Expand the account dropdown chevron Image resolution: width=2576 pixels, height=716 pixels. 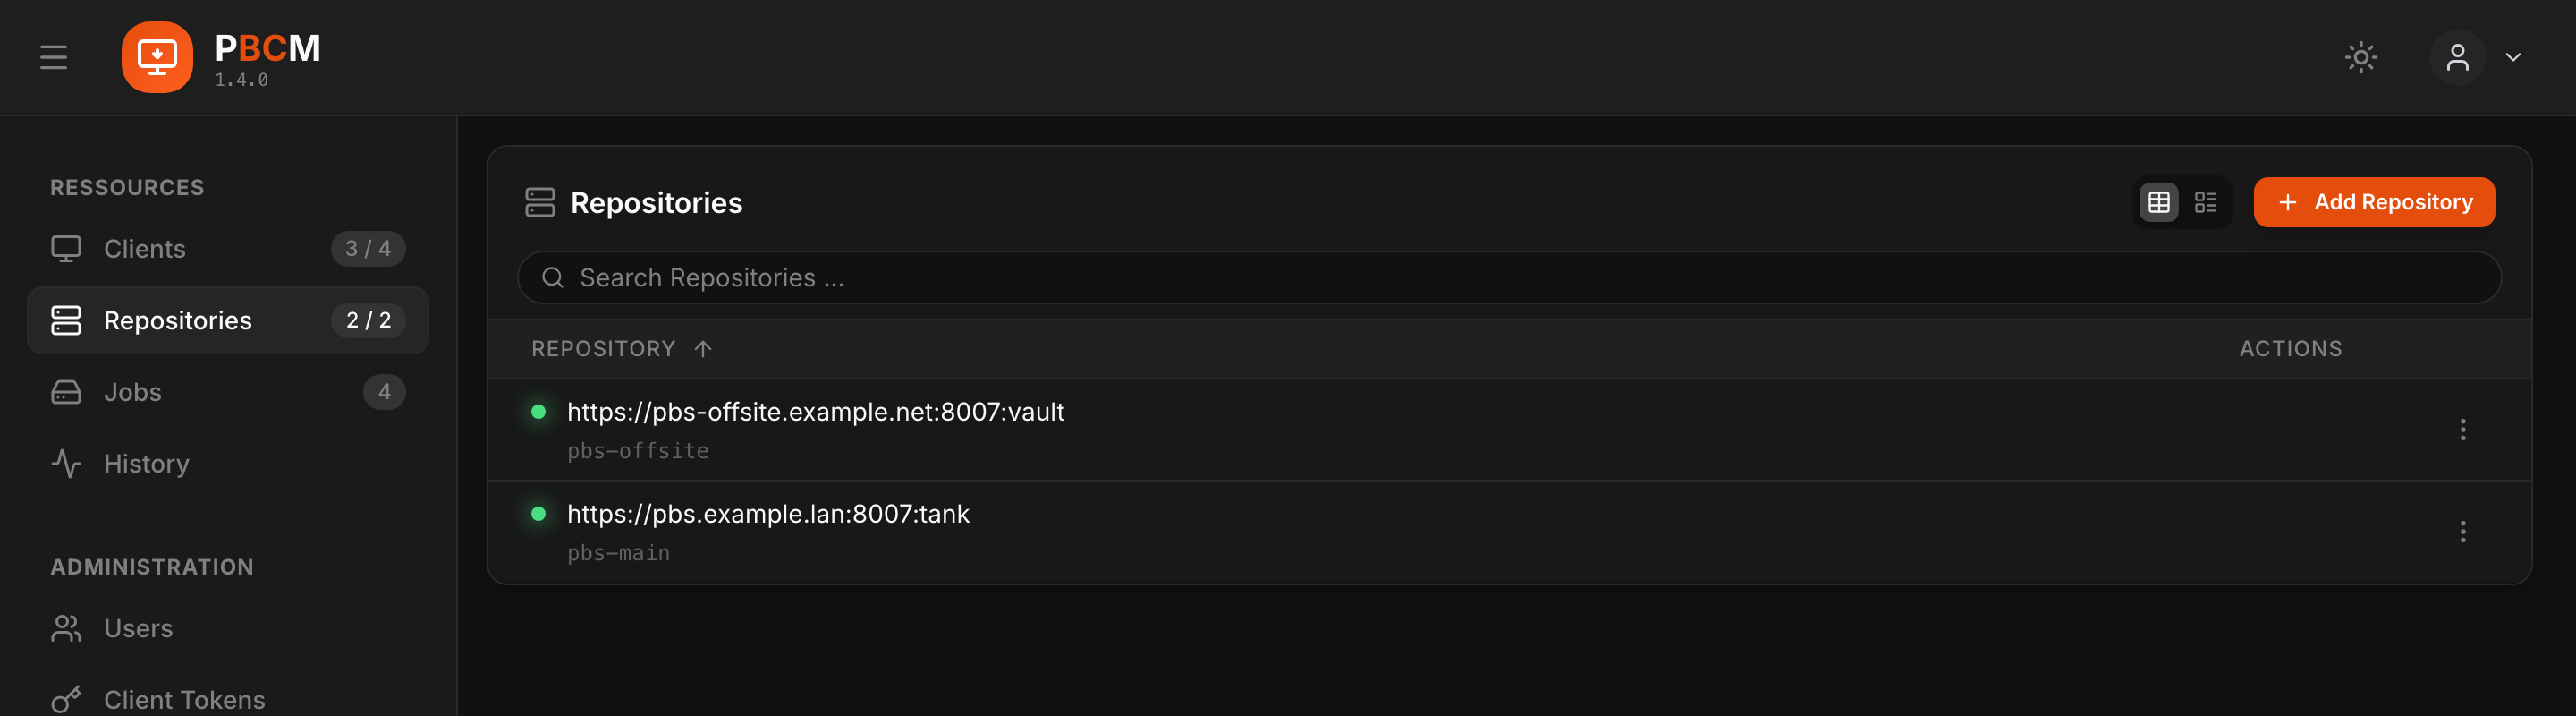(2513, 57)
